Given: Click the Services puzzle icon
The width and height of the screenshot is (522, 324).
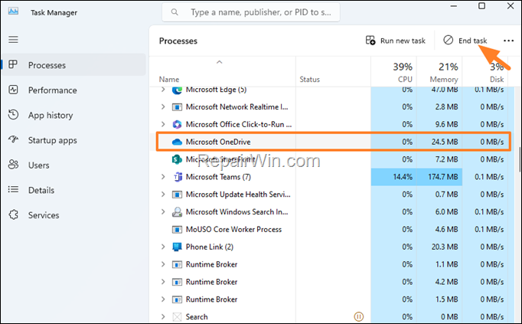Looking at the screenshot, I should 13,214.
